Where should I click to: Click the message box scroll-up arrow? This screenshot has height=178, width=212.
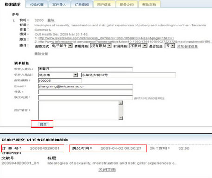point(121,103)
